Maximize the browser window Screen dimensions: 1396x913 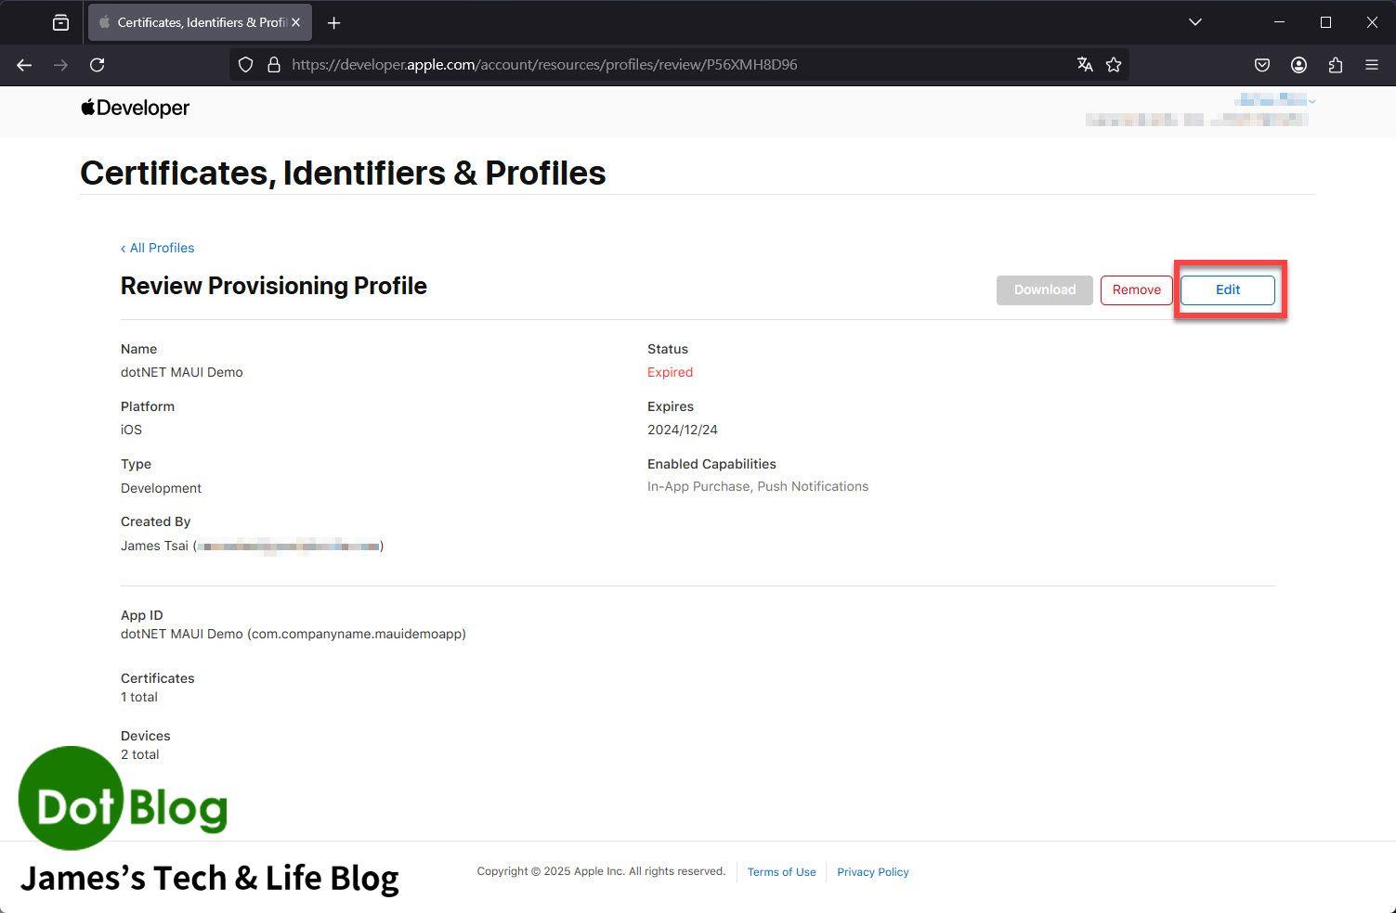click(1326, 22)
